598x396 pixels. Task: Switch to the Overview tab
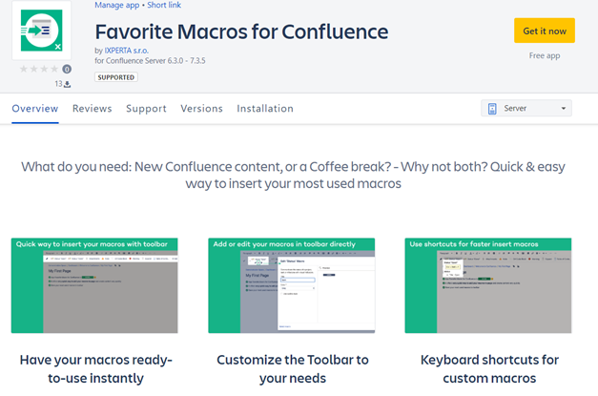point(35,109)
